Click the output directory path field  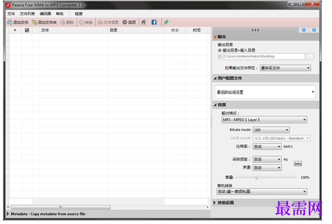click(264, 57)
